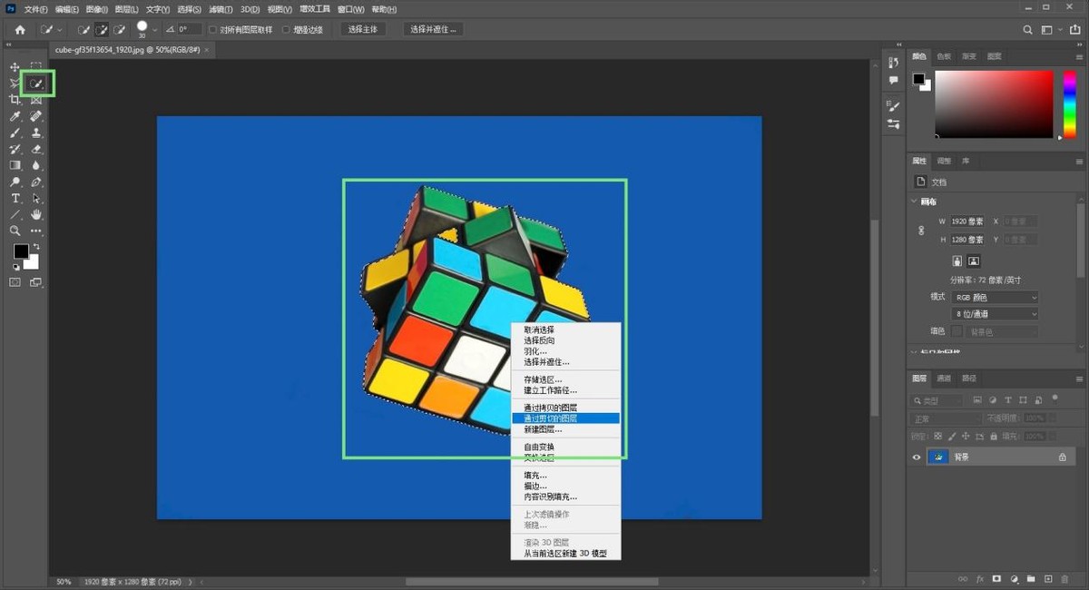The width and height of the screenshot is (1089, 590).
Task: Click the Home icon in options bar
Action: coord(20,30)
